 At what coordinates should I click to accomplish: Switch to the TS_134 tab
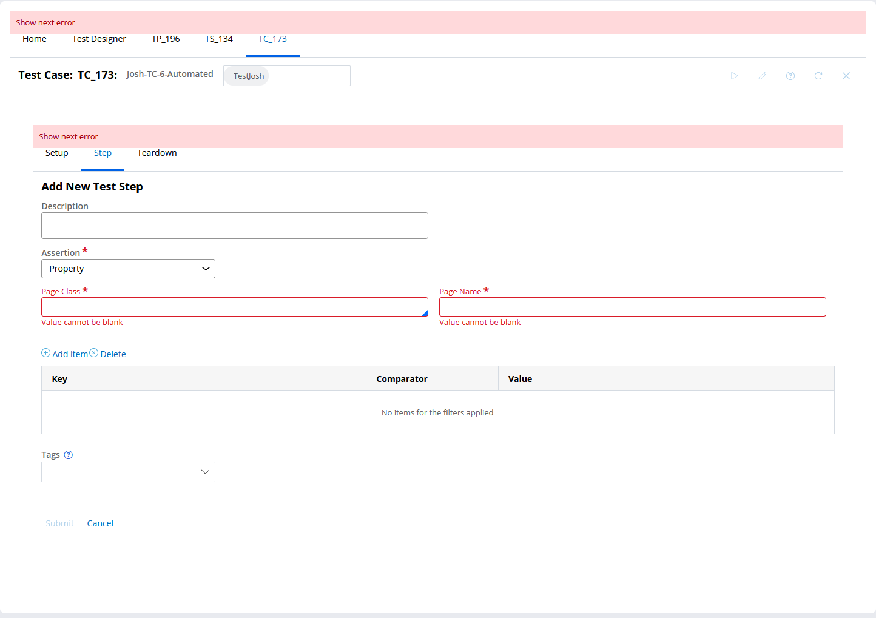coord(219,39)
